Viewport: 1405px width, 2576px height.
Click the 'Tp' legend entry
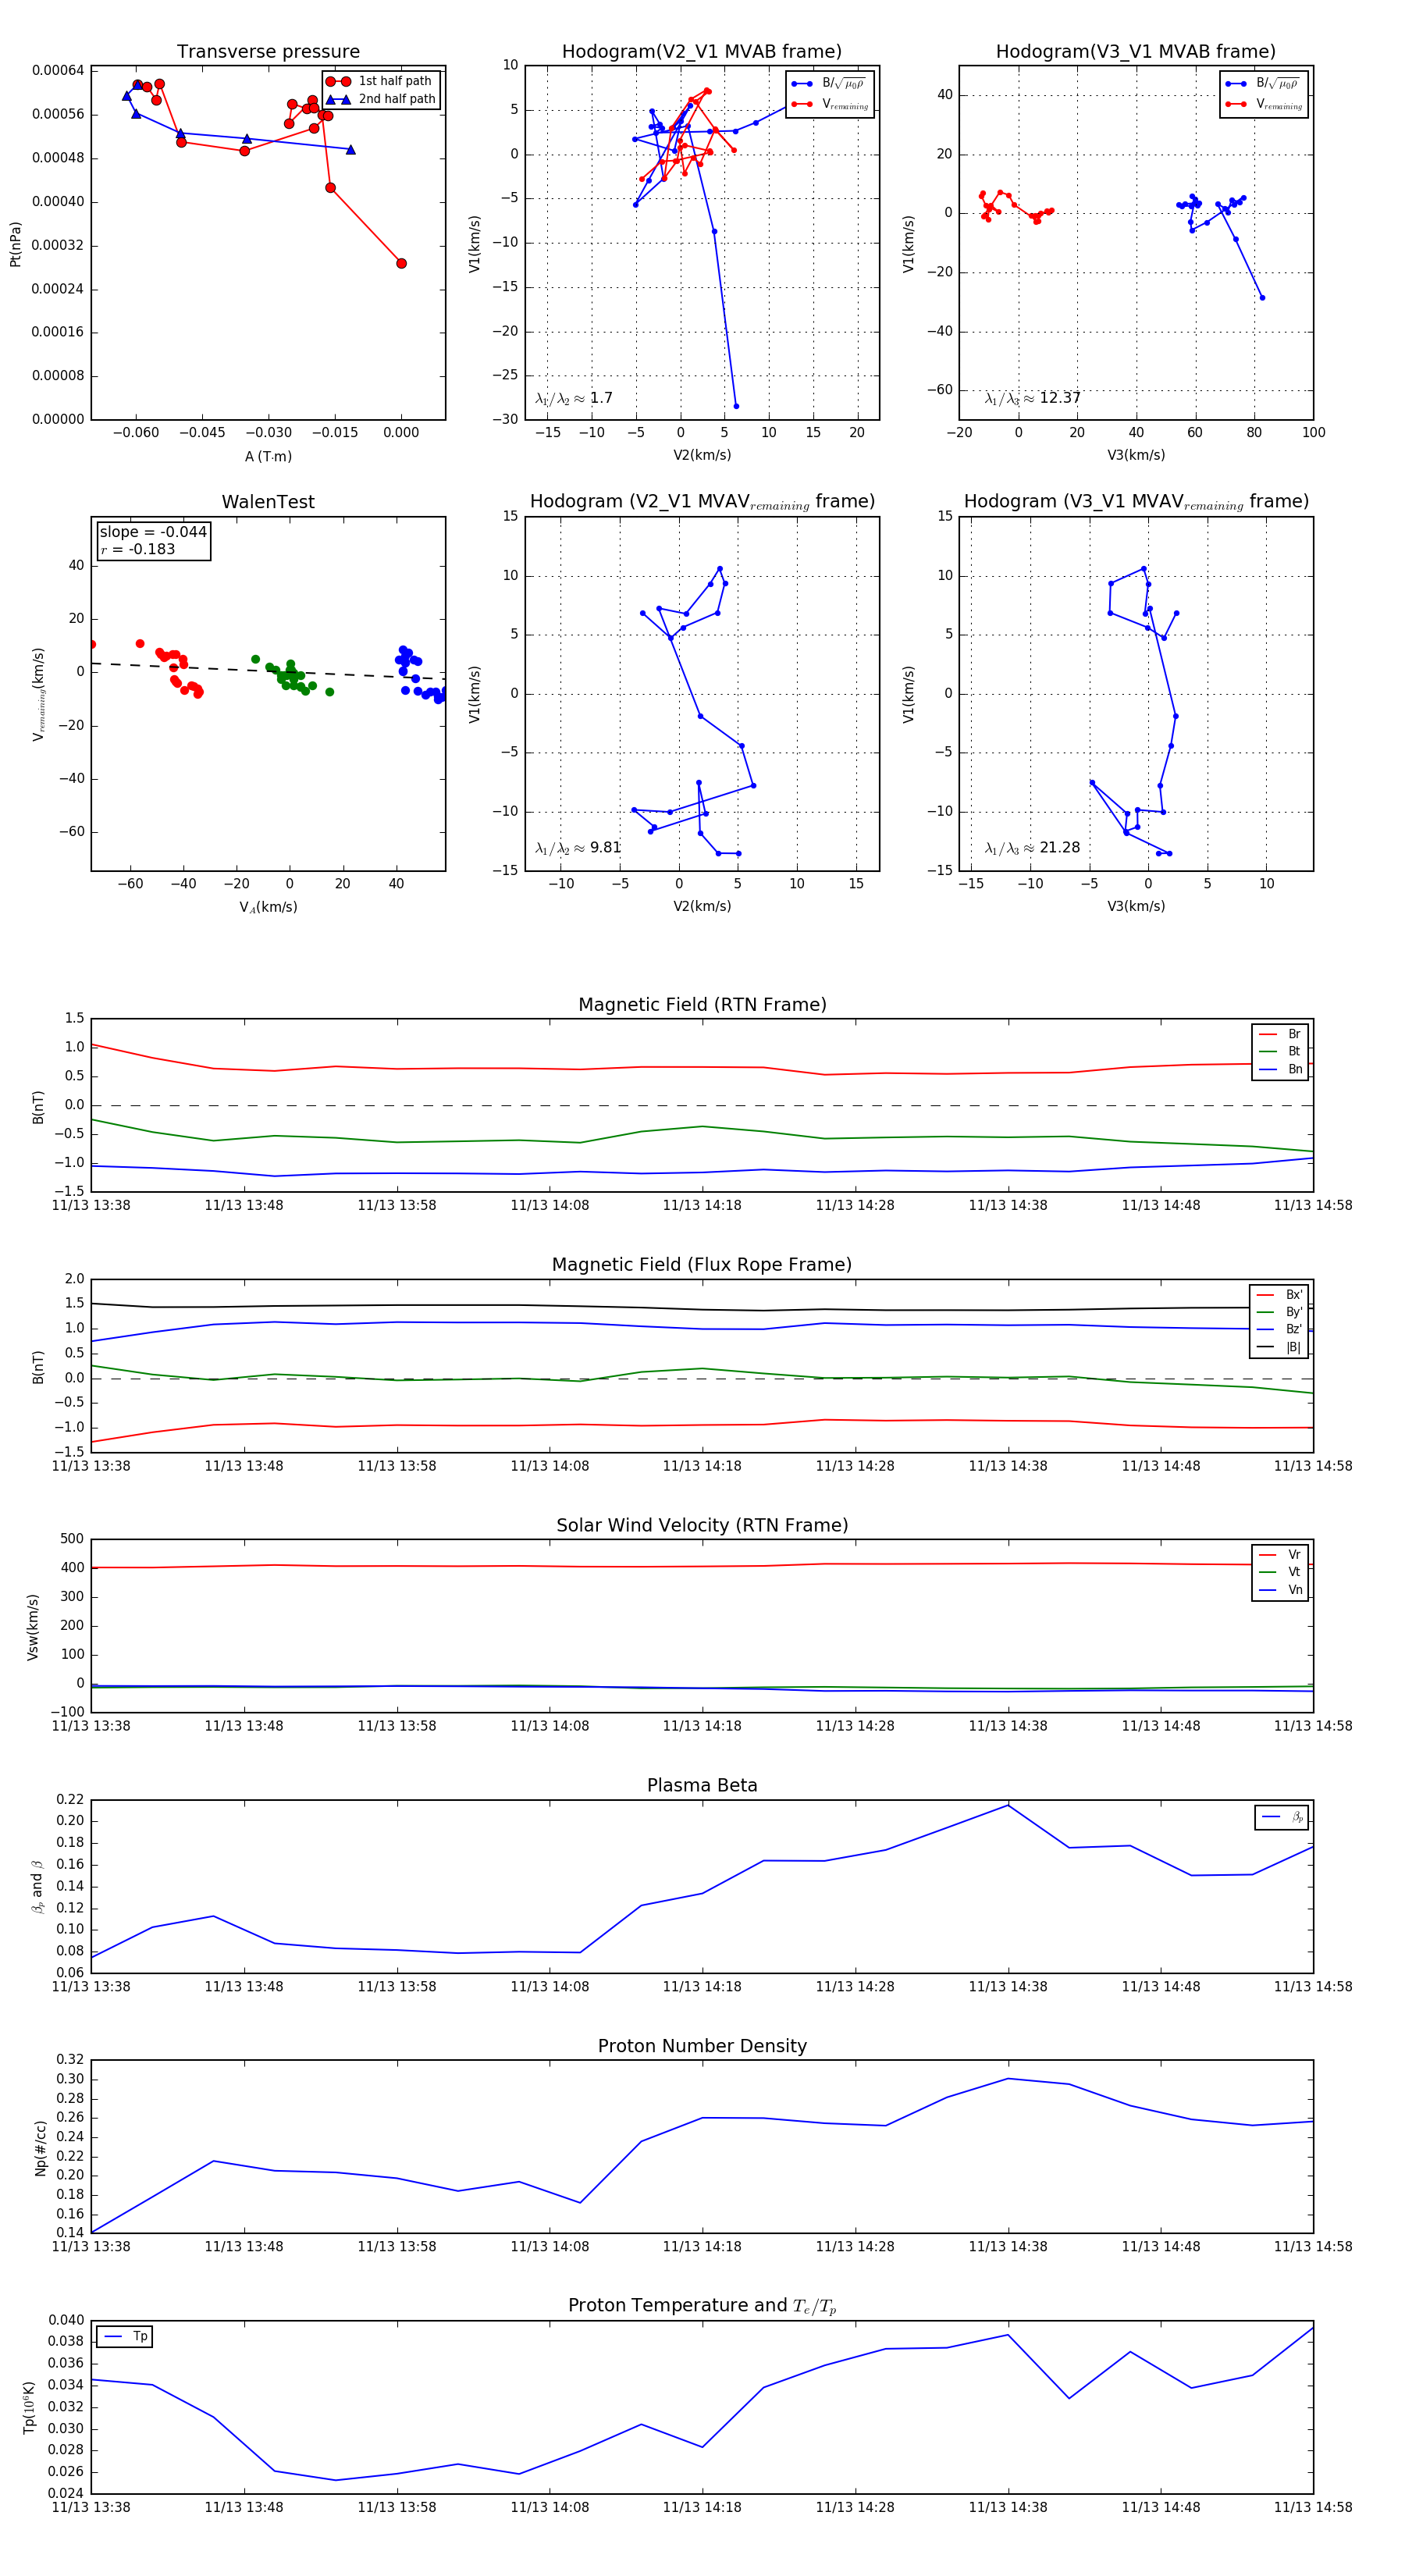tap(126, 2336)
